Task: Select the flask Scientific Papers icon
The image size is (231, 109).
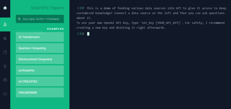Action: click(5, 24)
